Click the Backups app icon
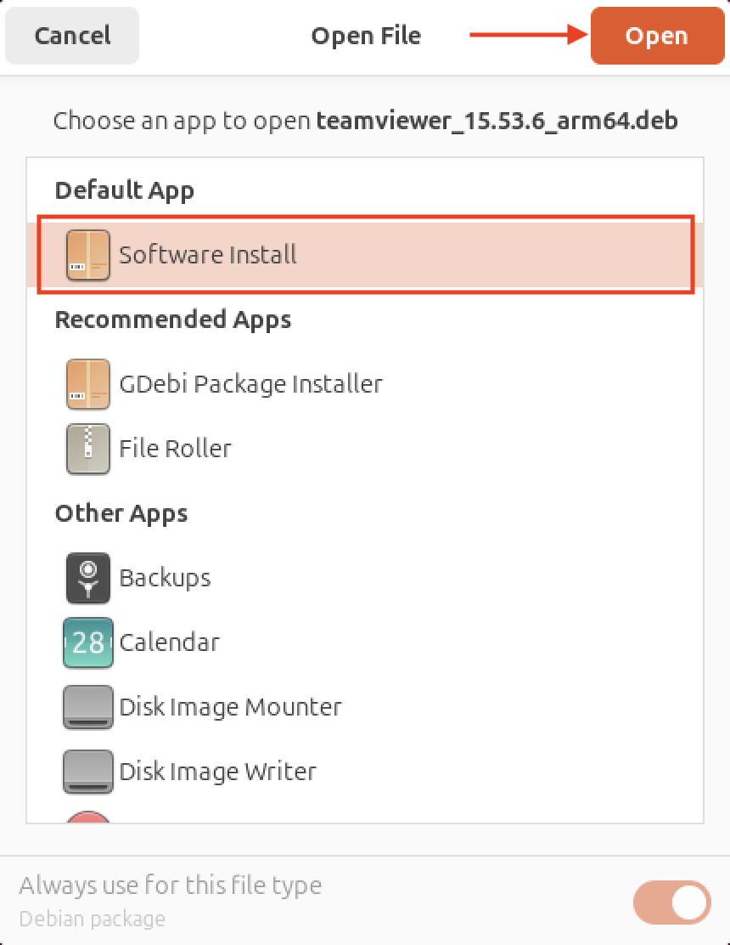 click(x=87, y=578)
